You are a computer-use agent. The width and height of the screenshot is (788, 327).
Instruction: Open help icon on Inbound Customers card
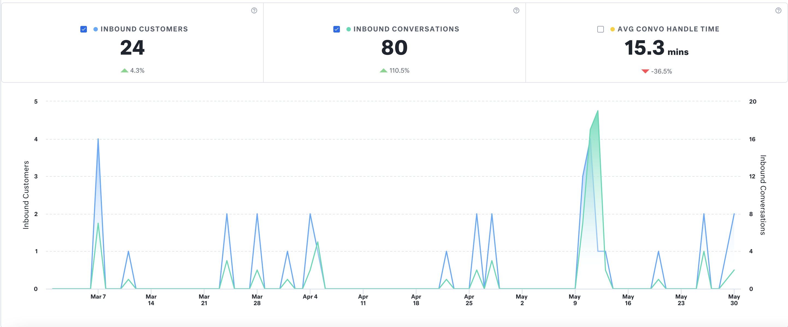(x=254, y=10)
